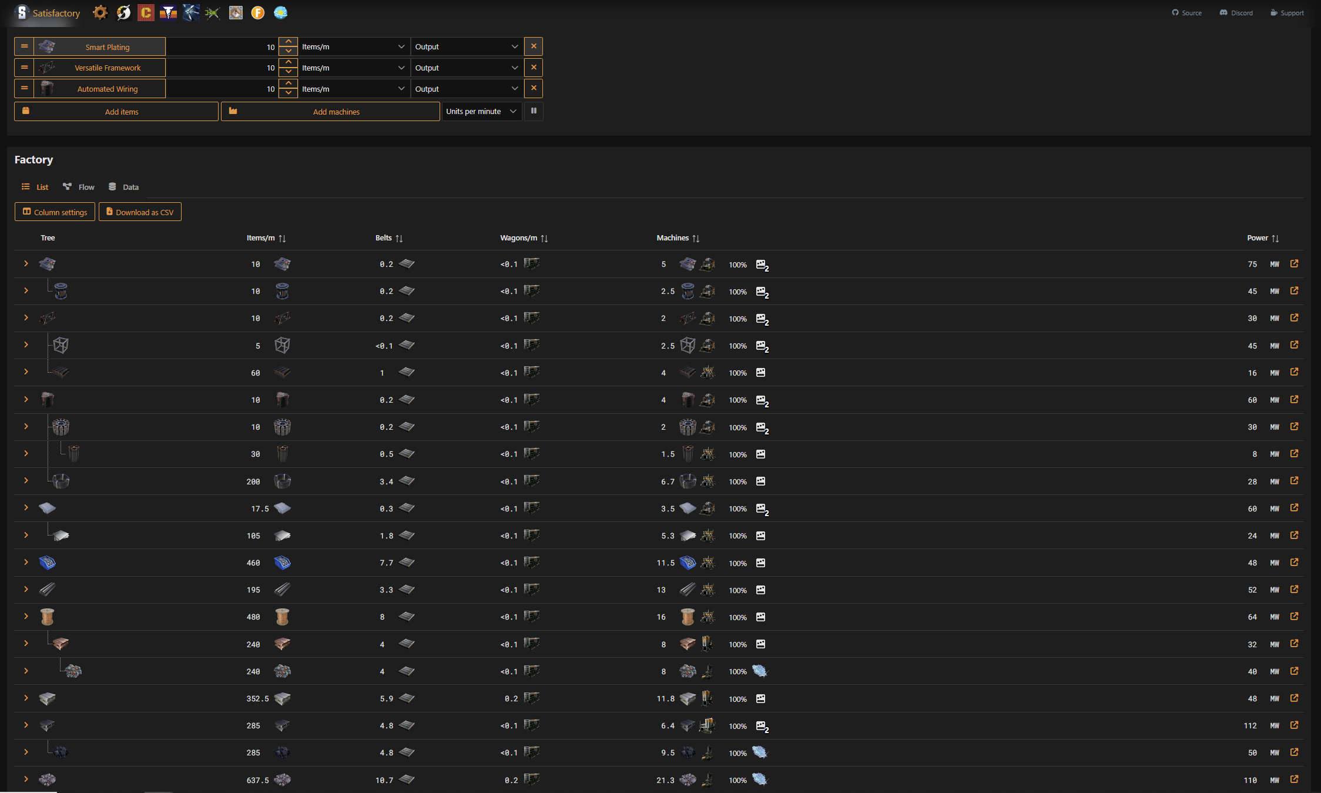Open the Units per minute dropdown
1321x793 pixels.
482,111
